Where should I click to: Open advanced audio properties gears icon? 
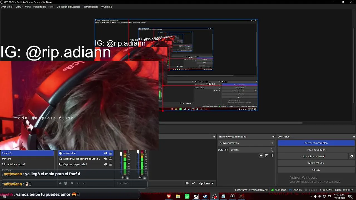[x=194, y=183]
